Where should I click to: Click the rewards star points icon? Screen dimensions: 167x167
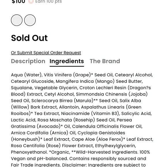point(31,1)
